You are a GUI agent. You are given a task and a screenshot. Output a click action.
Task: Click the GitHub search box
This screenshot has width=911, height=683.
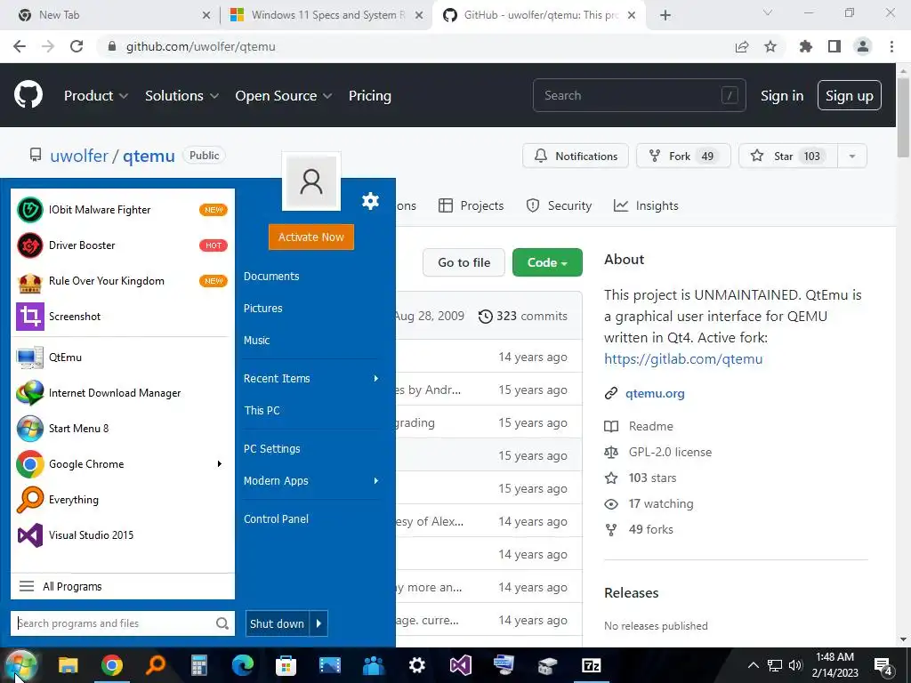coord(639,95)
